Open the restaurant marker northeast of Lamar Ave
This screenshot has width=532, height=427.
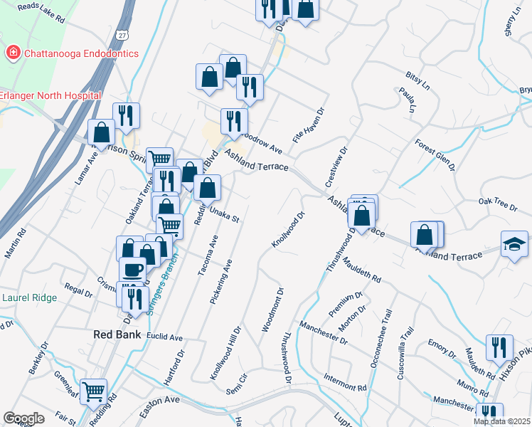(126, 115)
